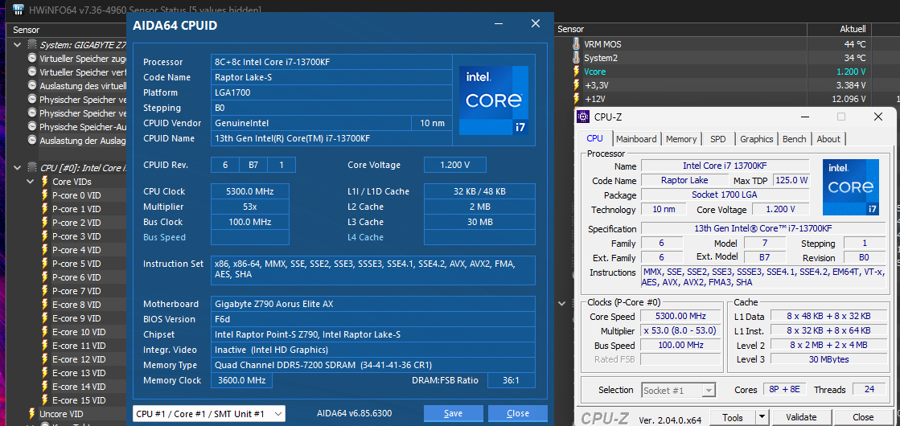Click the CPU-Z title bar icon
The height and width of the screenshot is (426, 900).
(584, 117)
